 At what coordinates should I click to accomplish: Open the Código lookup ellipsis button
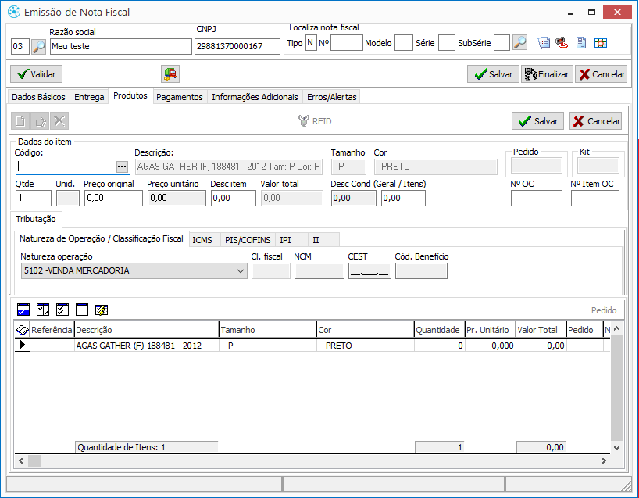pyautogui.click(x=122, y=167)
